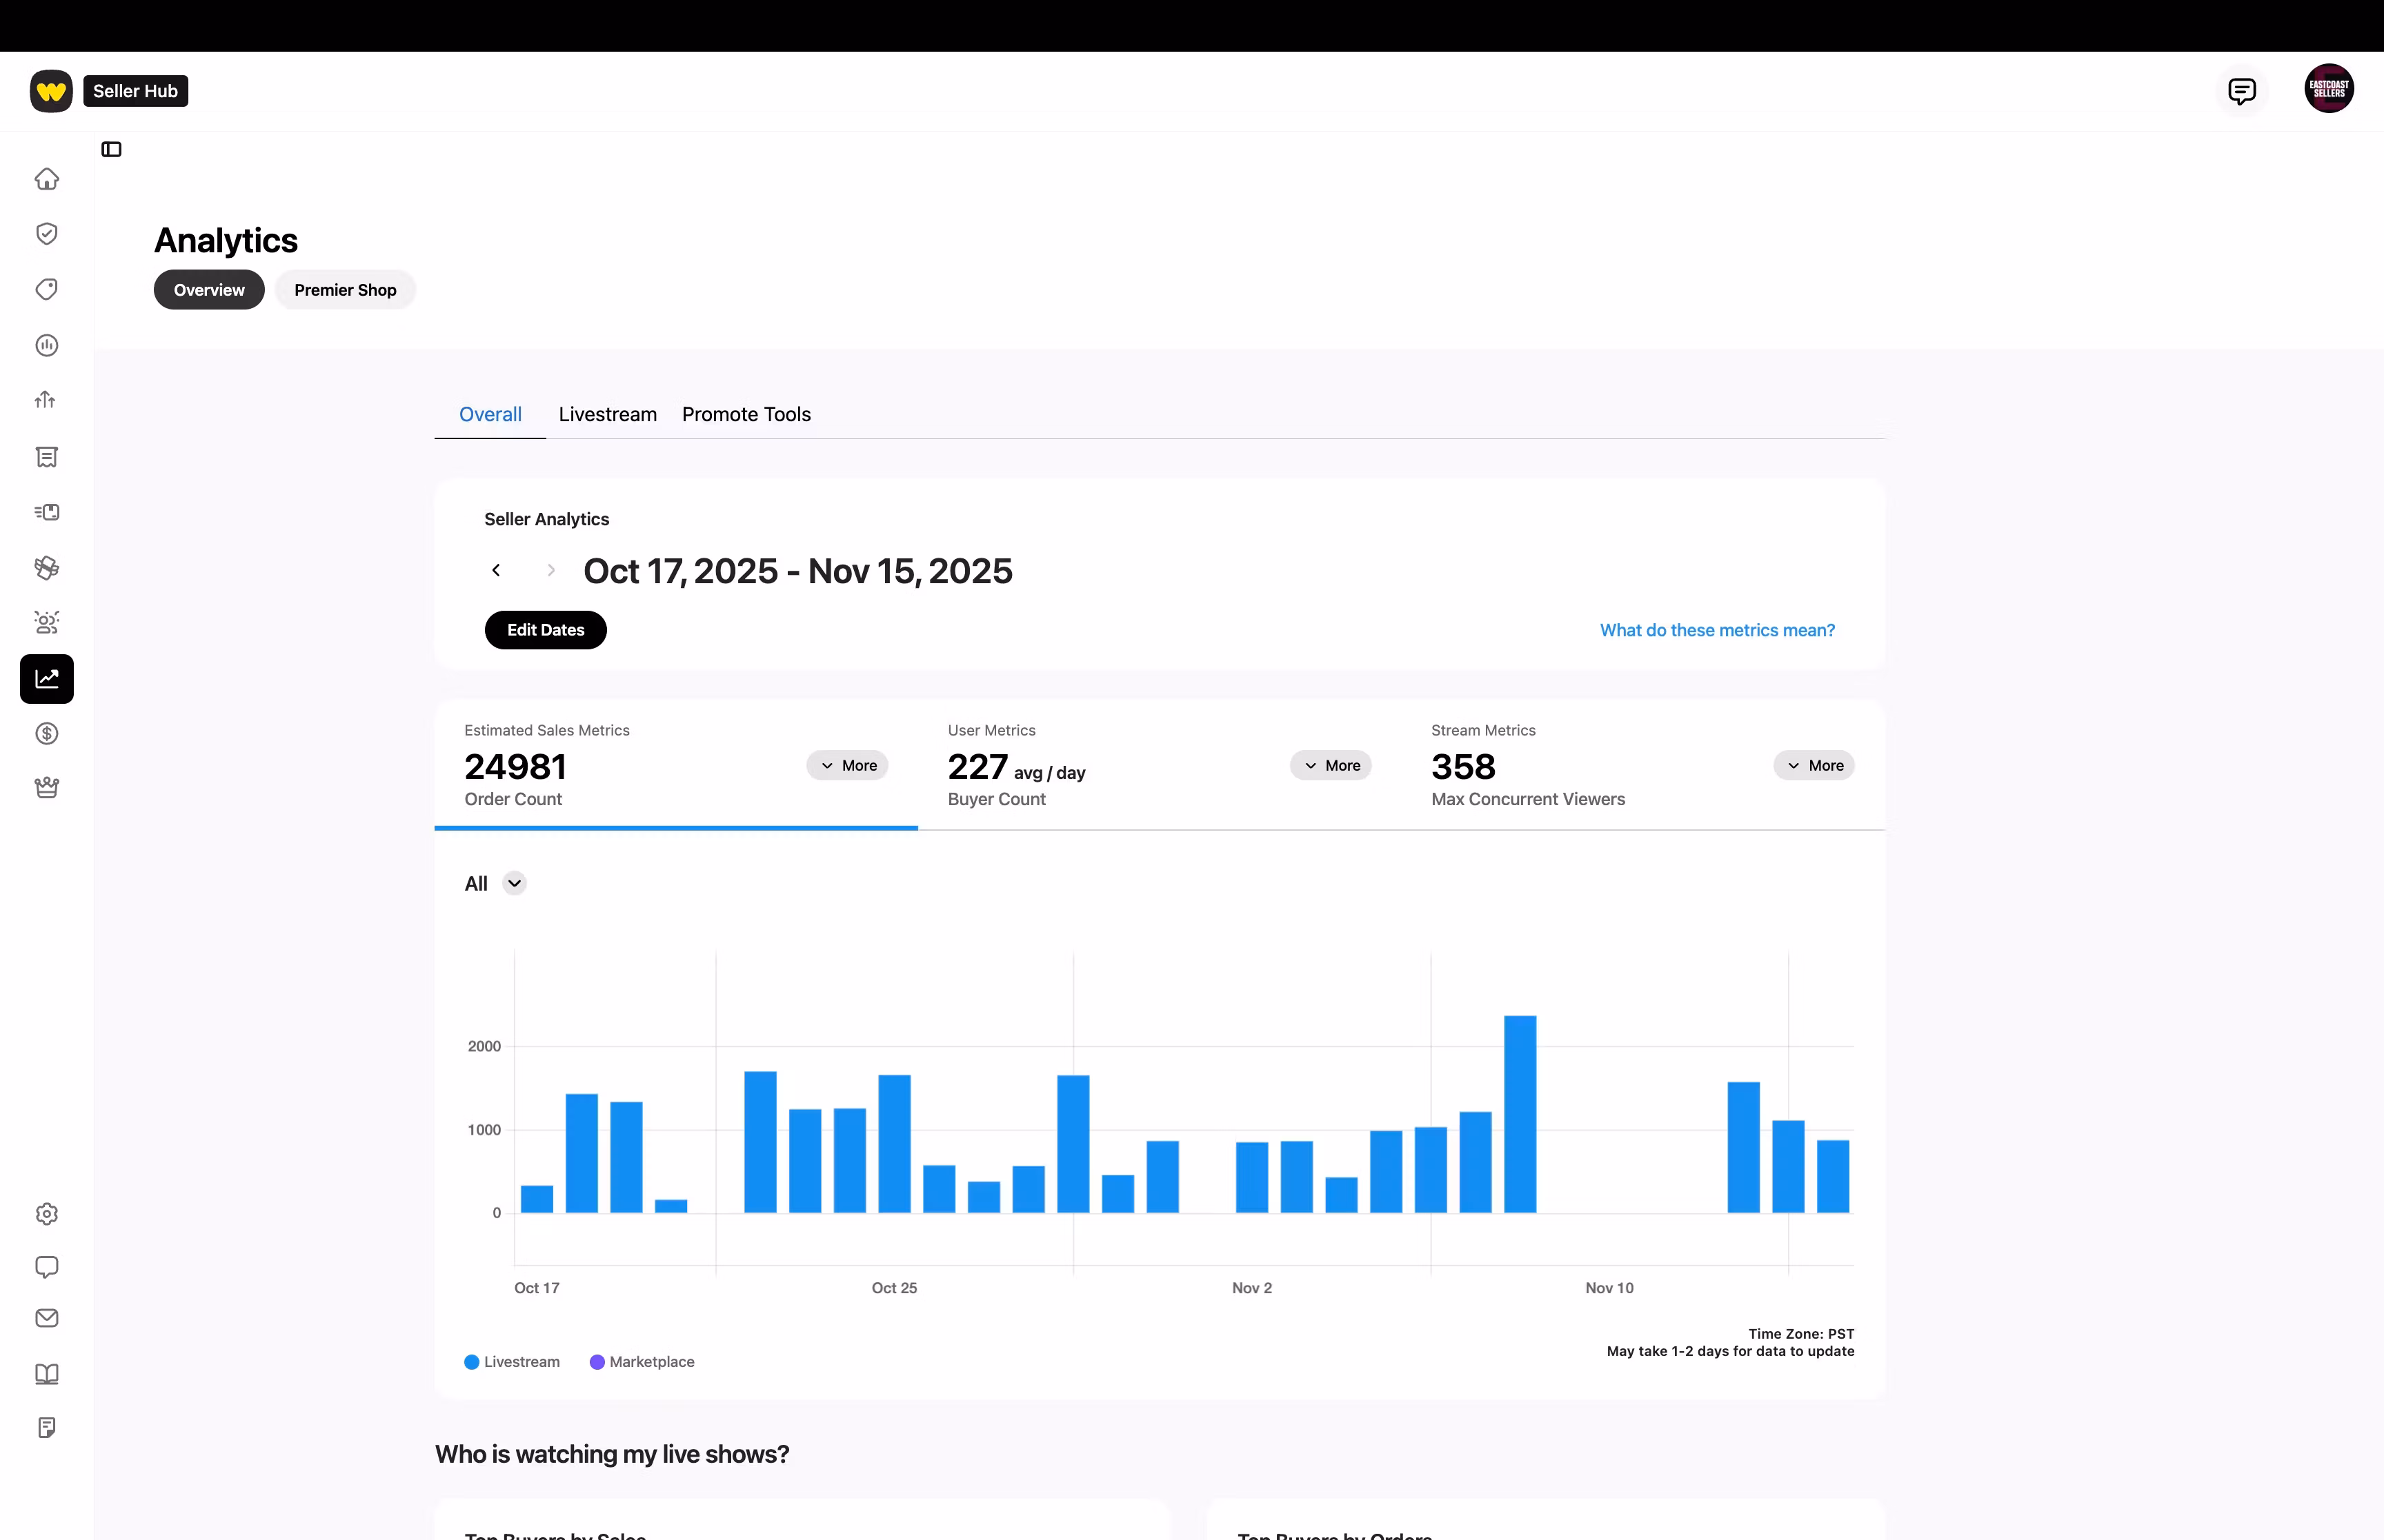Click the Edit Dates button
The image size is (2384, 1540).
pos(545,630)
